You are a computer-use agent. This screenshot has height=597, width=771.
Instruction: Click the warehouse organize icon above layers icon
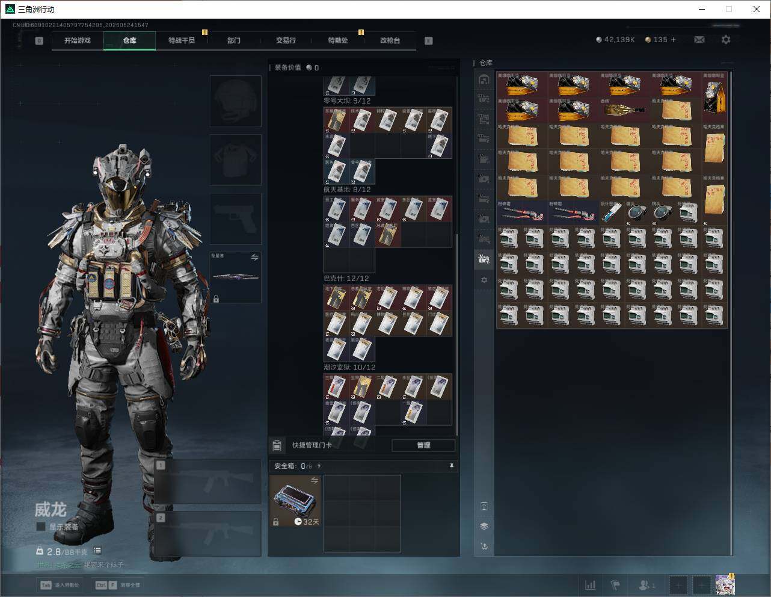pyautogui.click(x=484, y=506)
